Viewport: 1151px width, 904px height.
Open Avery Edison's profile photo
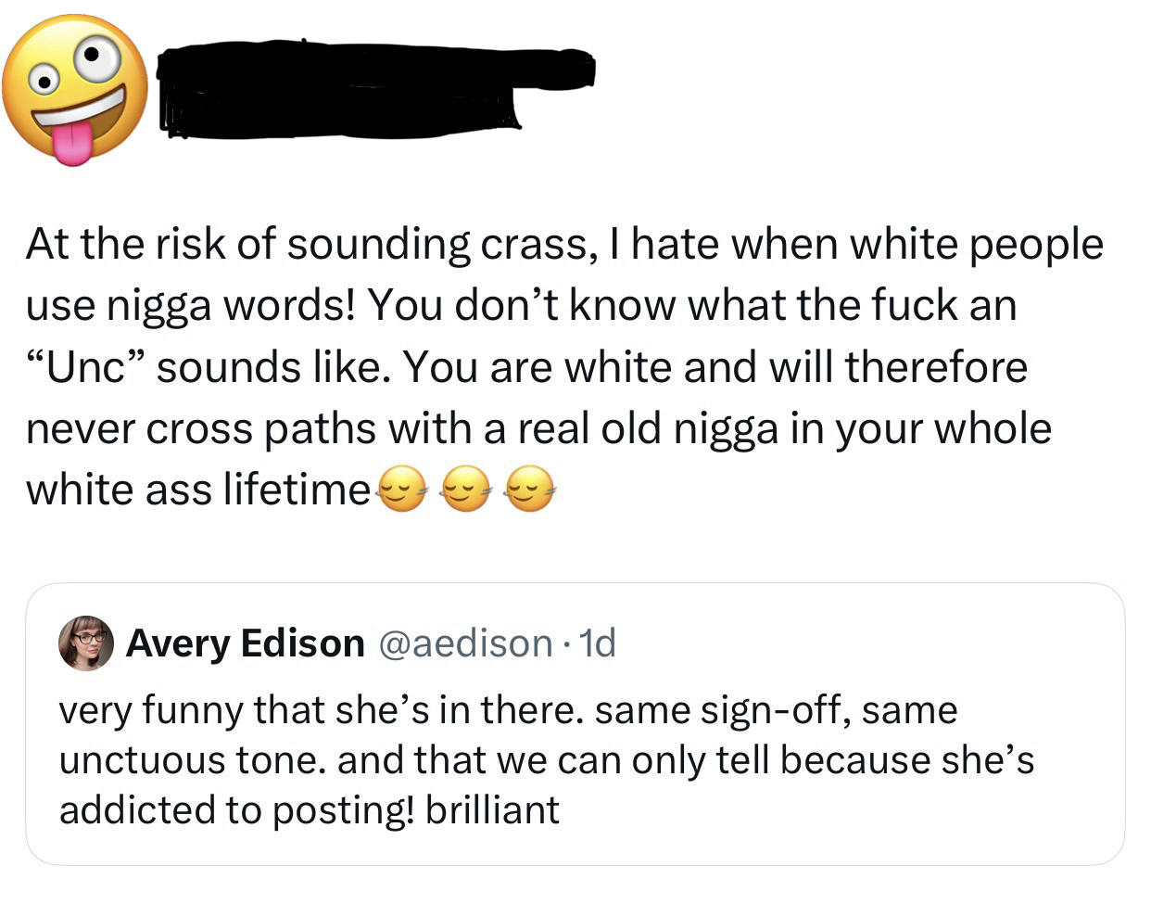coord(85,643)
